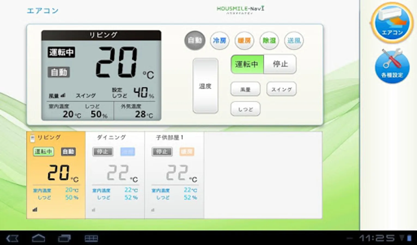Open the エアコン air conditioner sidebar icon
417x245 pixels.
coord(392,23)
